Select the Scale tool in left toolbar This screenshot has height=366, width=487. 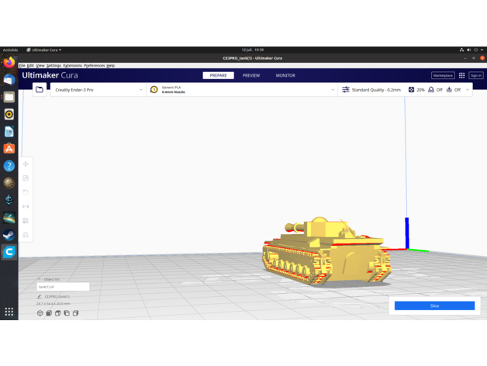pos(26,178)
